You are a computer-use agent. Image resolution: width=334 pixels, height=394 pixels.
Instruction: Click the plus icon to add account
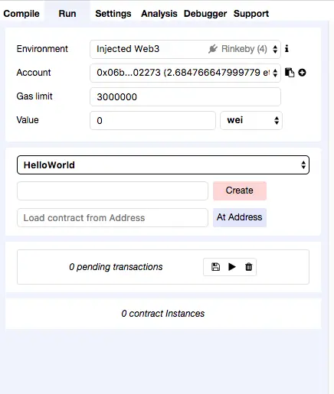click(302, 73)
